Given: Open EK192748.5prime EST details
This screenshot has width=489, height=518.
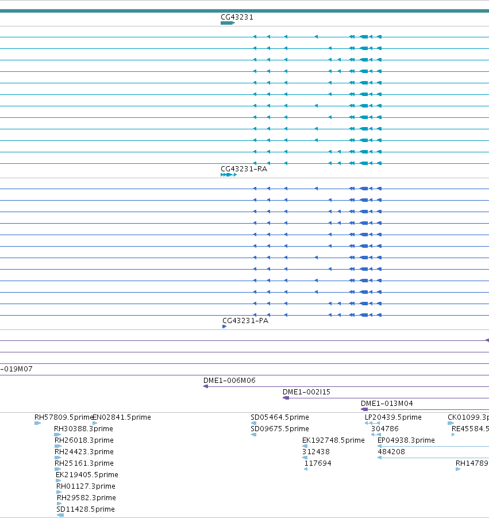Looking at the screenshot, I should (x=333, y=440).
